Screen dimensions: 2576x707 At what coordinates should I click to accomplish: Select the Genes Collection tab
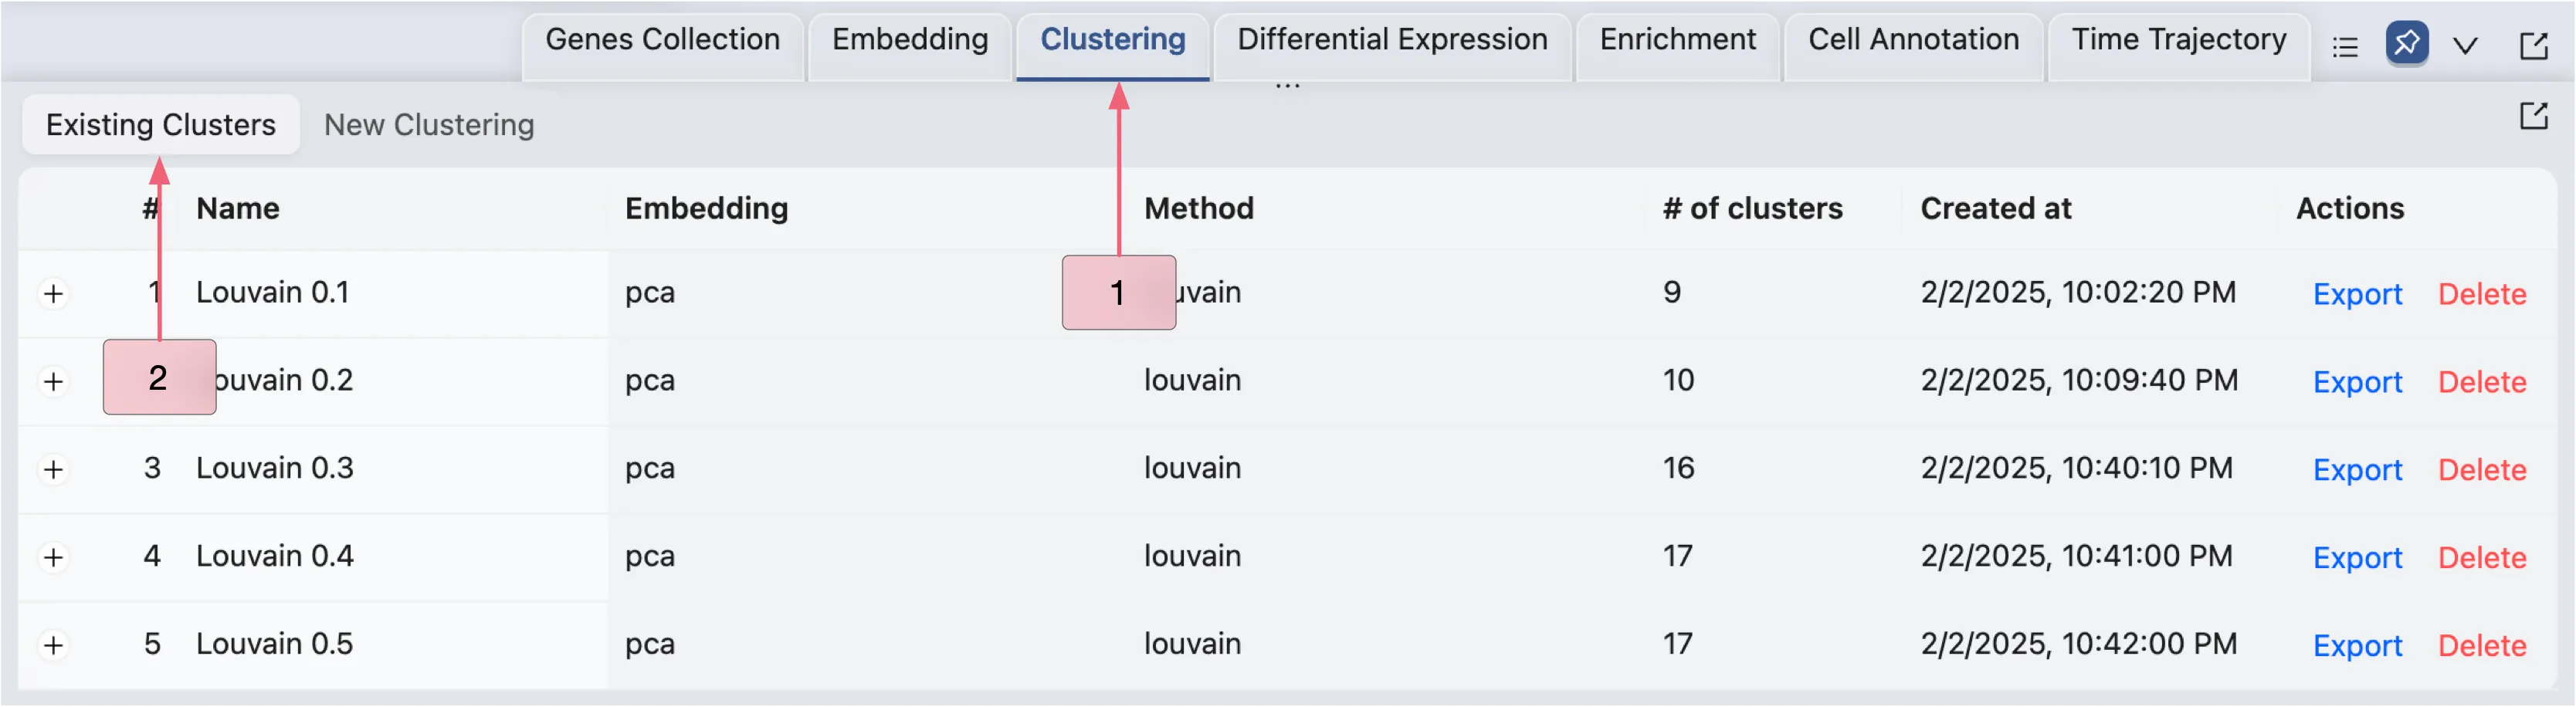pos(662,40)
